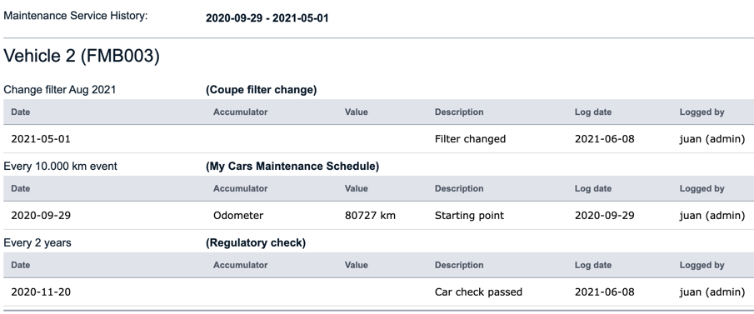Click the Date column header in first table

click(20, 112)
